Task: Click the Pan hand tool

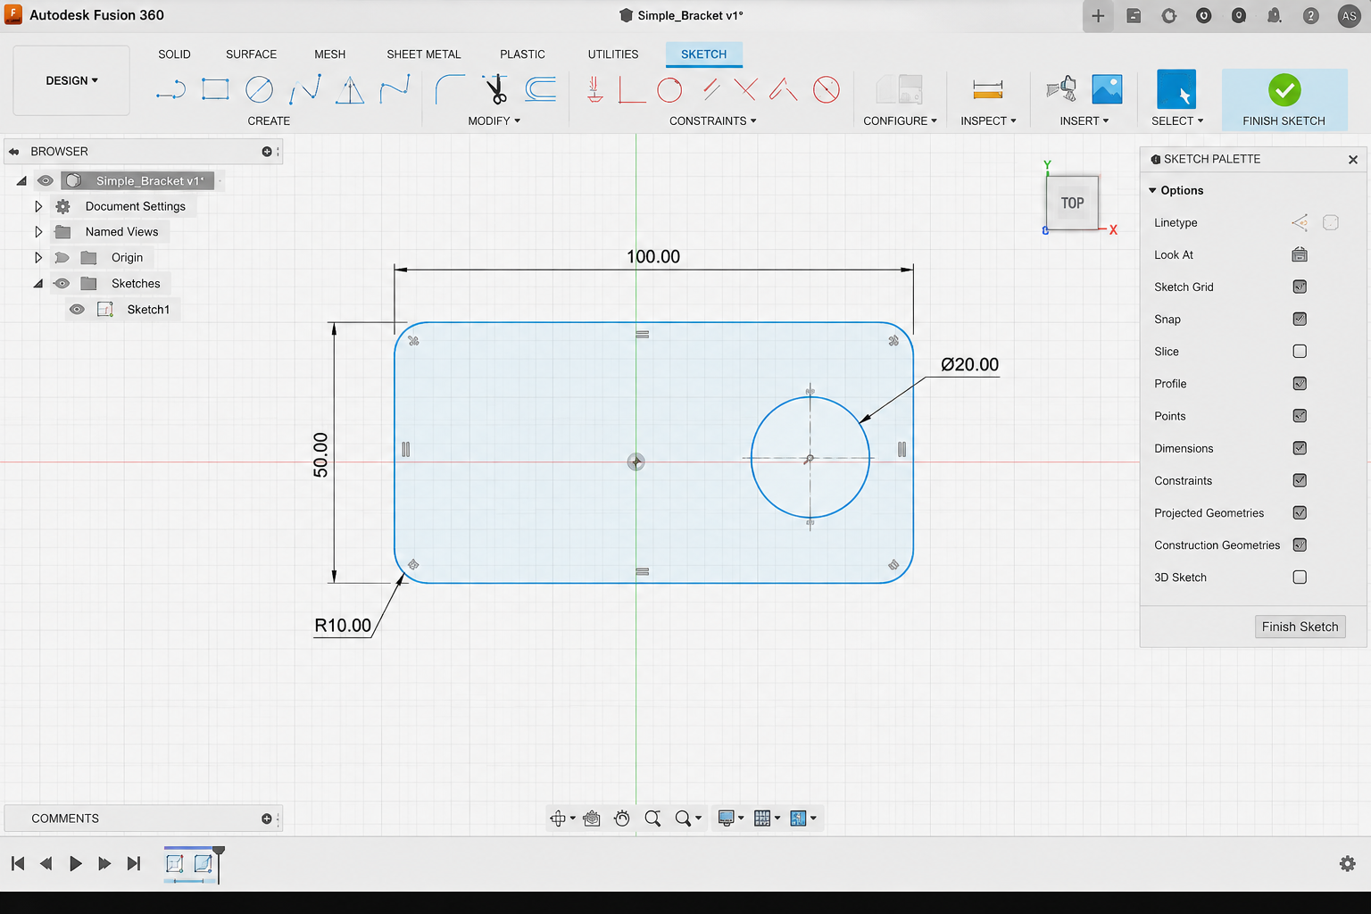Action: (x=622, y=818)
